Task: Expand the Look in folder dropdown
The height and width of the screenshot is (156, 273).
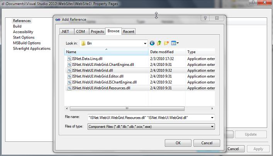Action: [x=145, y=43]
